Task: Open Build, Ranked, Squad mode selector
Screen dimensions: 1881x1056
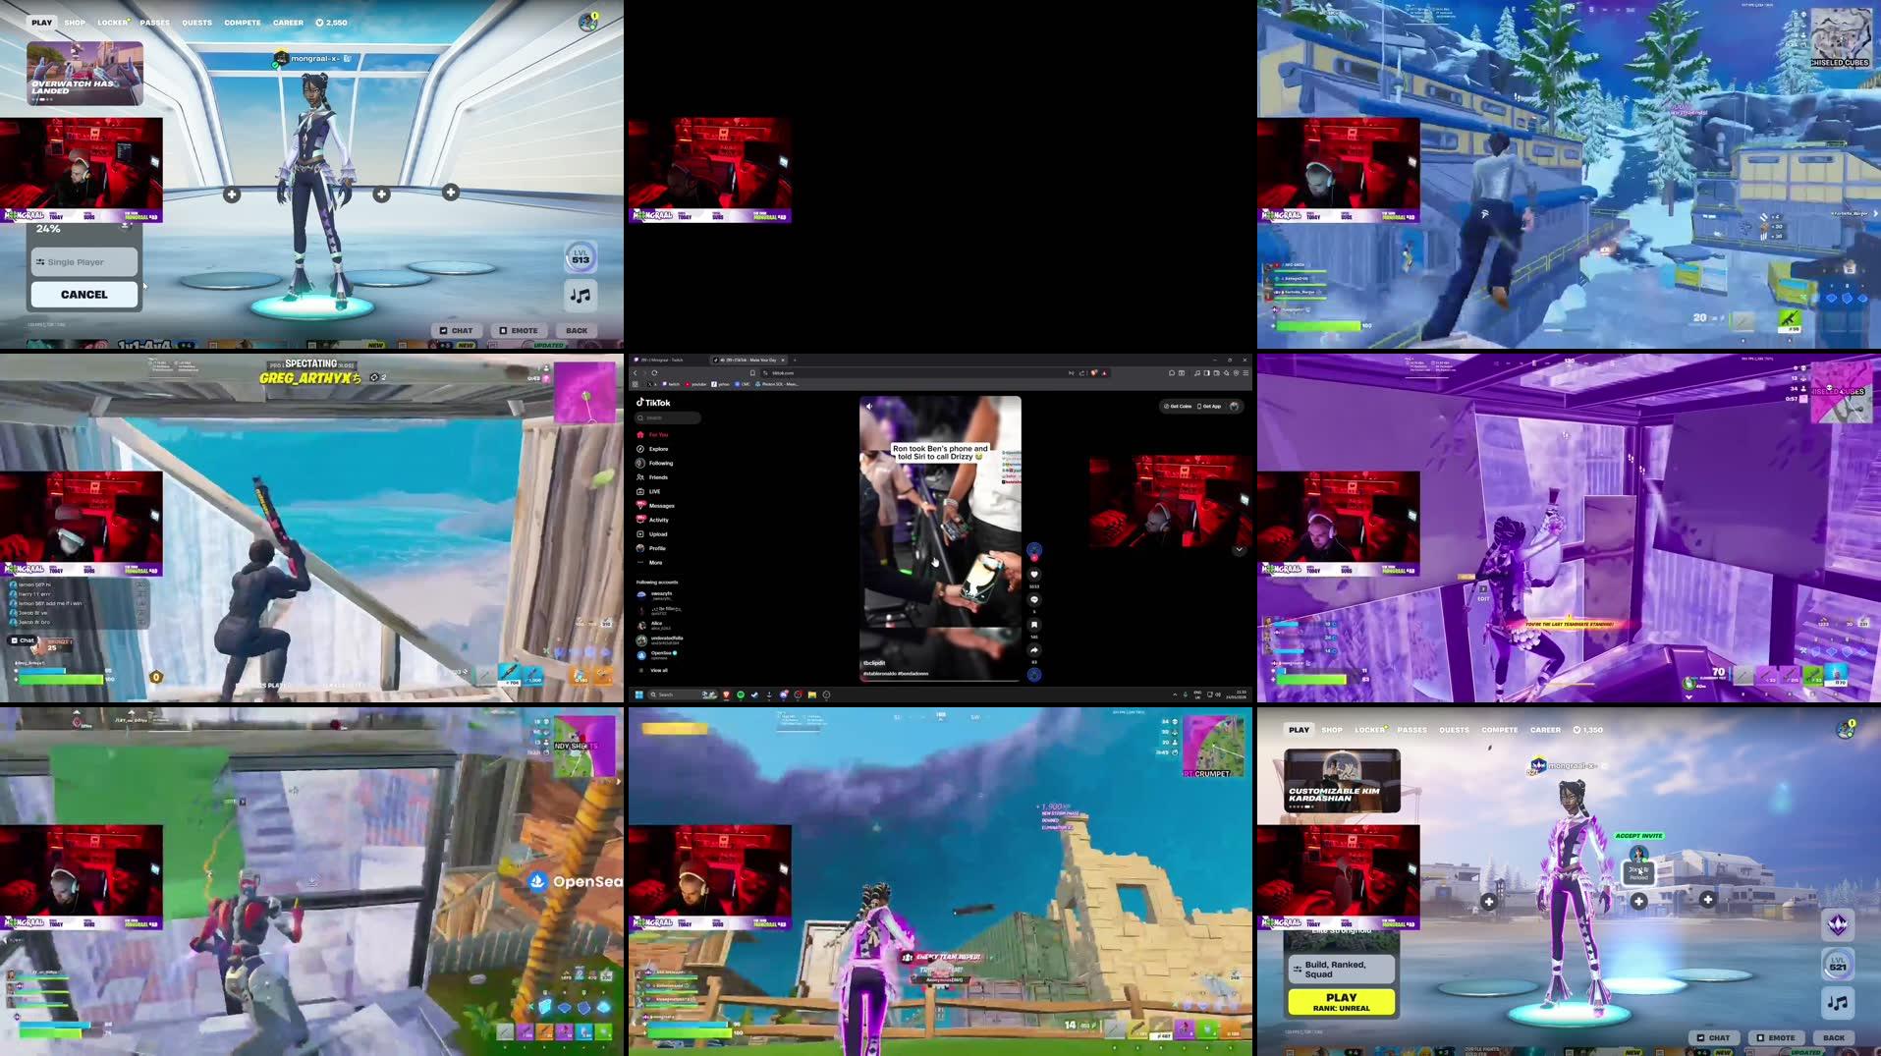Action: click(x=1341, y=970)
